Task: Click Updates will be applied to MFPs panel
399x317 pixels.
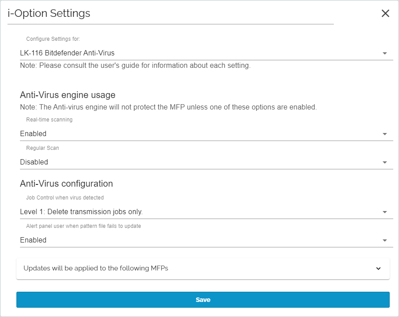Action: pos(203,268)
